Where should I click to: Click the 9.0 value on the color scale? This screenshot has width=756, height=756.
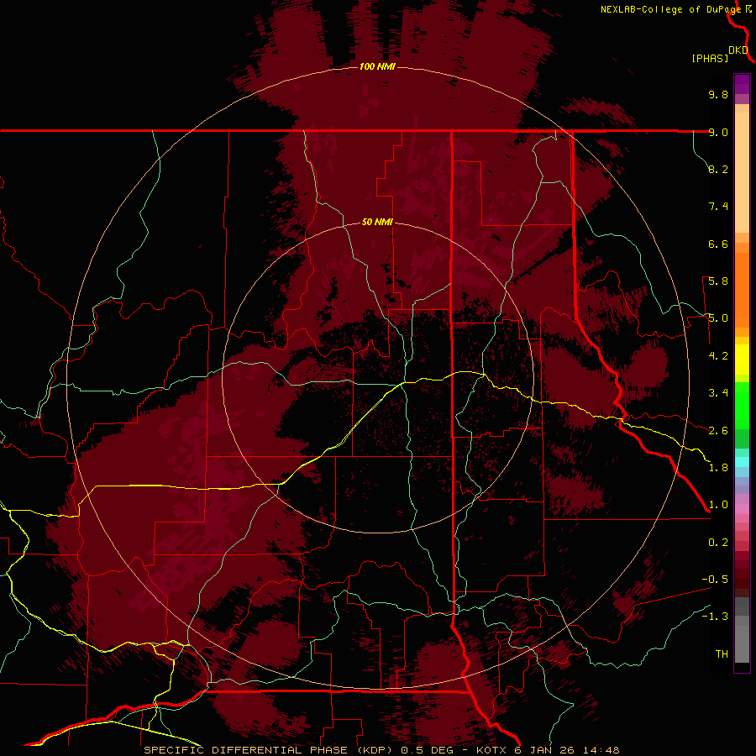718,132
